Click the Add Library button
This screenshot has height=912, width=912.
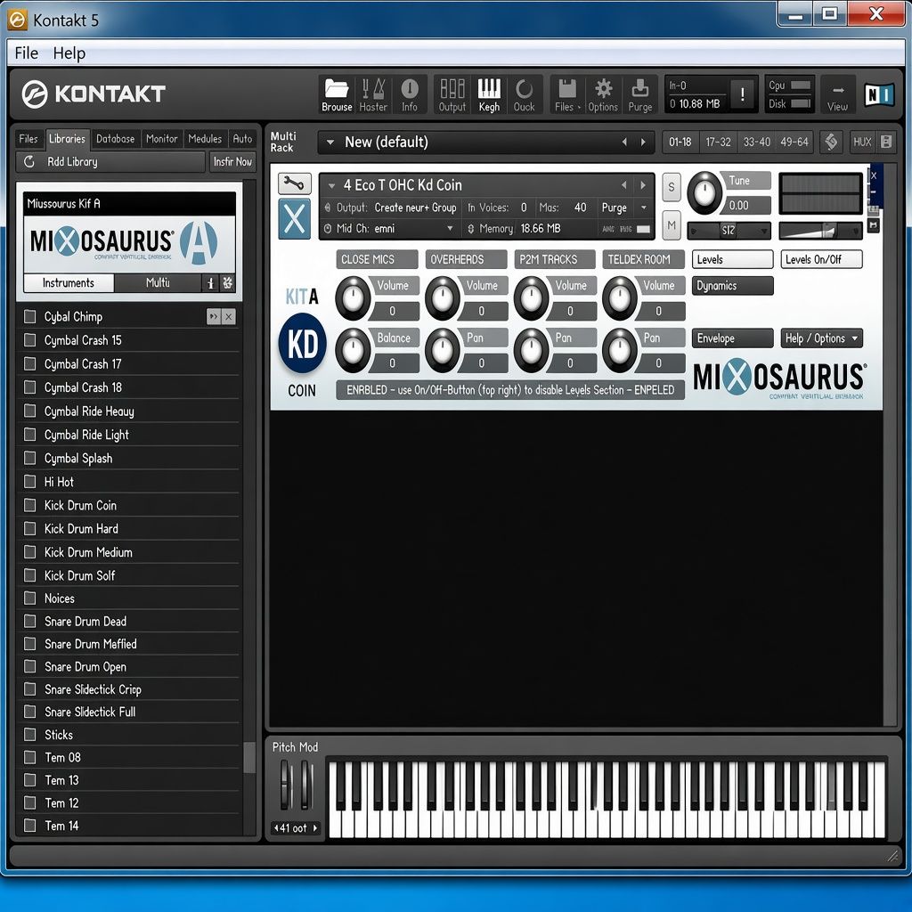coord(110,162)
